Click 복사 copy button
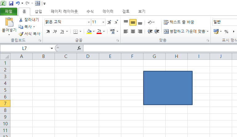The height and width of the screenshot is (137, 237). tap(25, 27)
